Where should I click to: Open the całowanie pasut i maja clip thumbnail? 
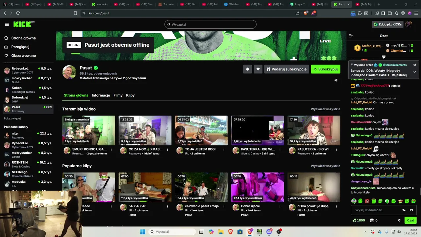[x=201, y=187]
